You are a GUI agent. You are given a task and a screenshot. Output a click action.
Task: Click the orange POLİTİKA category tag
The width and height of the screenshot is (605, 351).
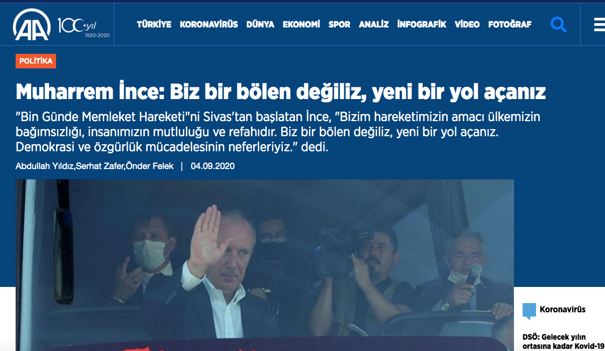pos(36,61)
